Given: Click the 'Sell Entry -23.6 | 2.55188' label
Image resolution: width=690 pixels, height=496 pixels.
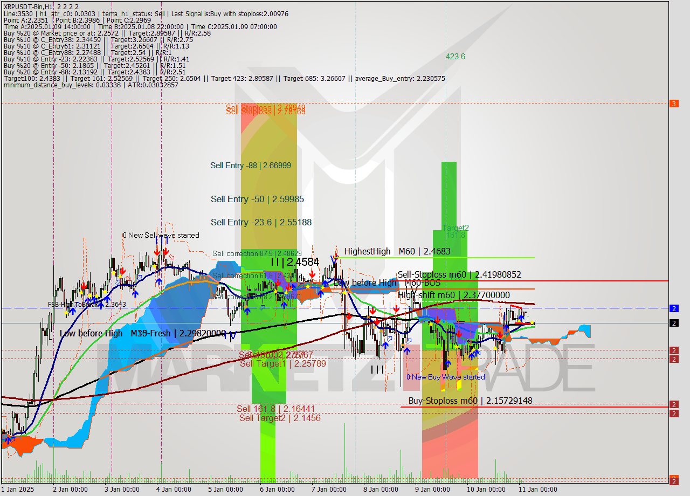Looking at the screenshot, I should pos(261,222).
